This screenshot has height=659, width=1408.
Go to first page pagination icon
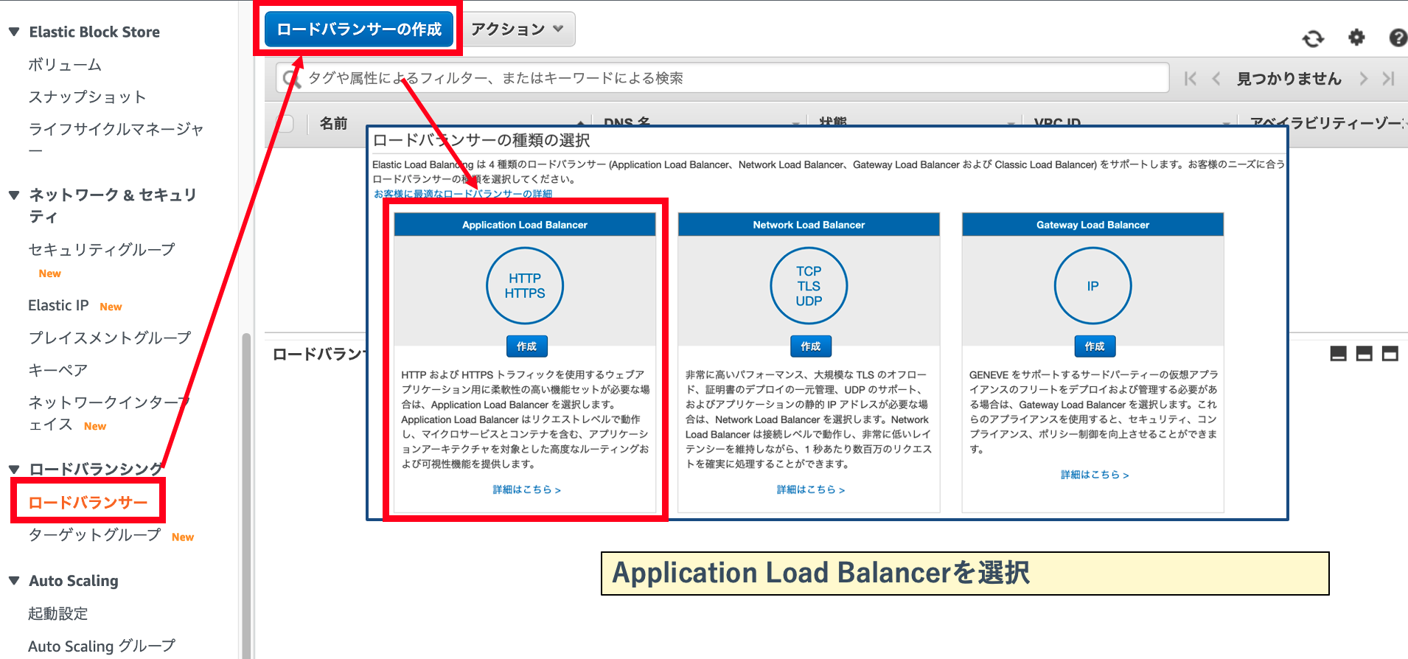[1190, 78]
